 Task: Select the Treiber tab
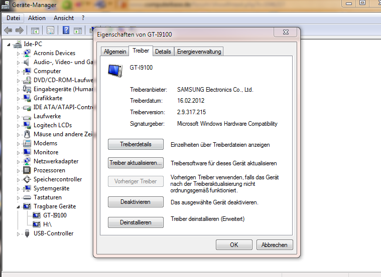(x=141, y=51)
